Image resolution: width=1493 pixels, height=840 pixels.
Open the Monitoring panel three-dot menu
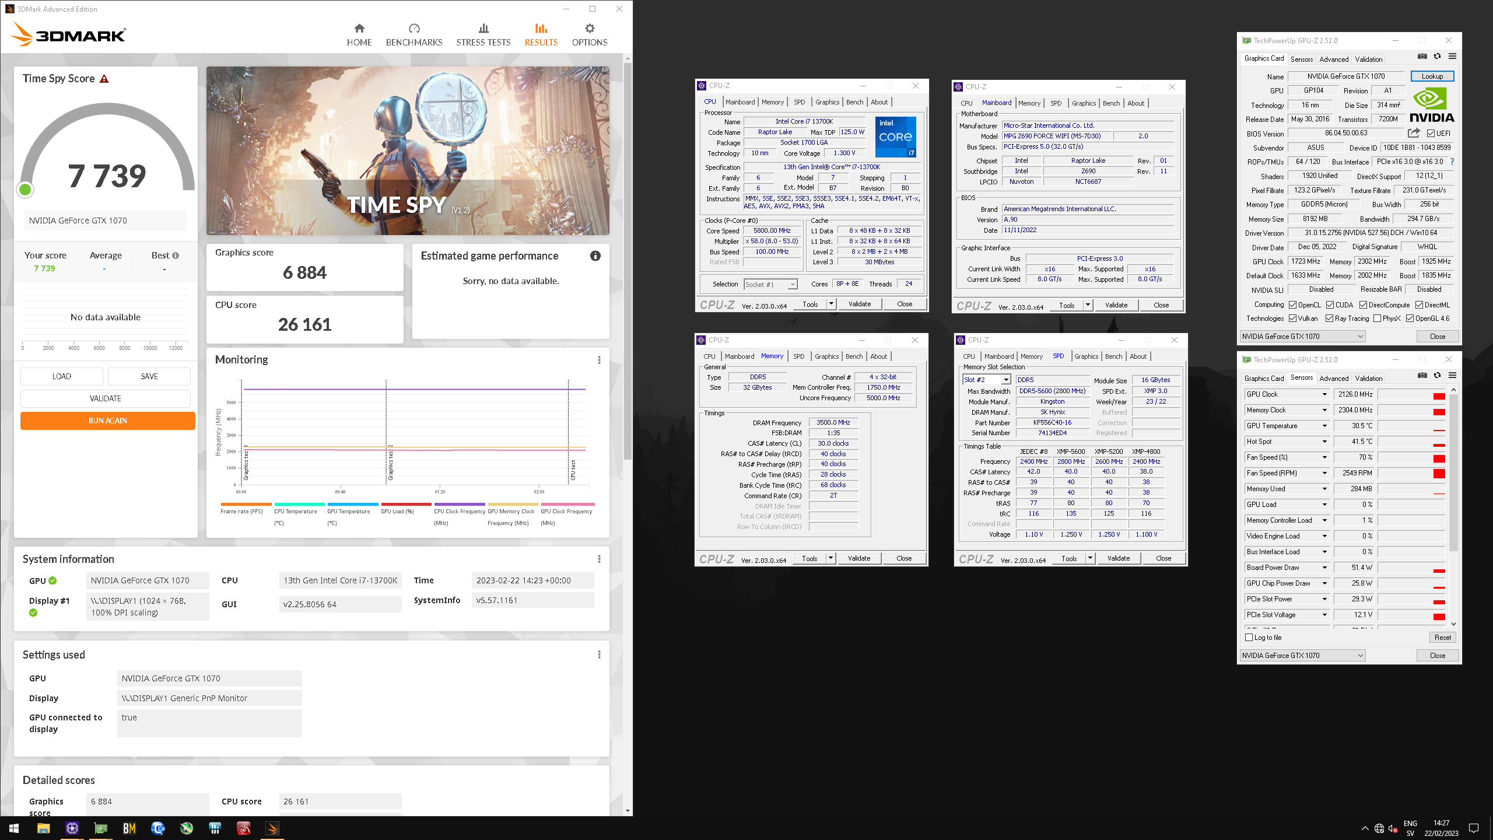tap(599, 360)
